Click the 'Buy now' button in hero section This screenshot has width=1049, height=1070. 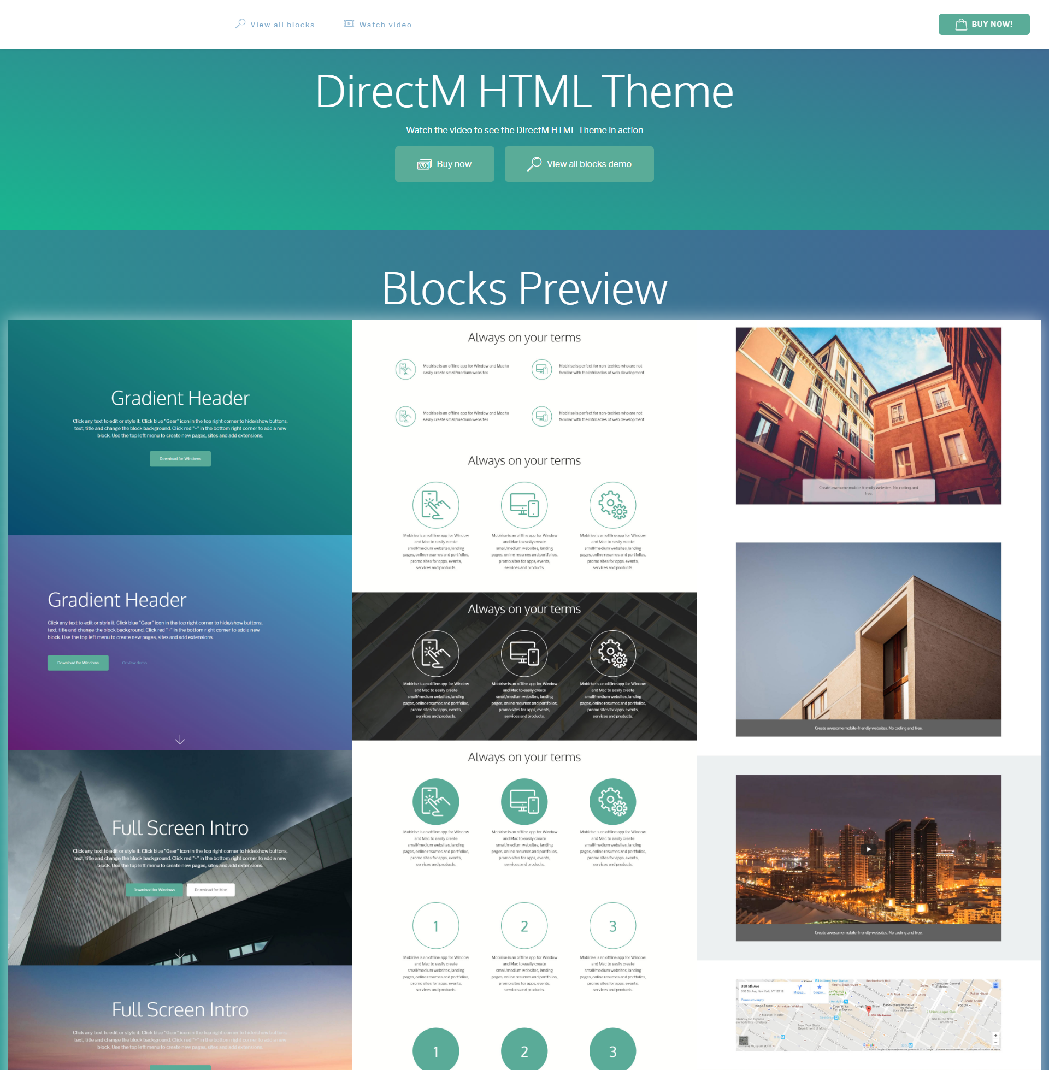tap(444, 163)
